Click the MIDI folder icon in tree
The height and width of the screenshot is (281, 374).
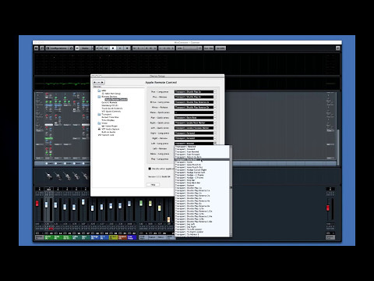coord(99,91)
